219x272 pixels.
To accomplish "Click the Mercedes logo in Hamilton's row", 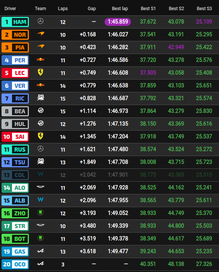I will coord(40,21).
